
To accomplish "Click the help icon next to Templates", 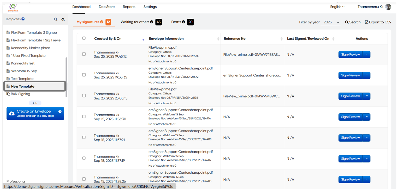I will 23,19.
